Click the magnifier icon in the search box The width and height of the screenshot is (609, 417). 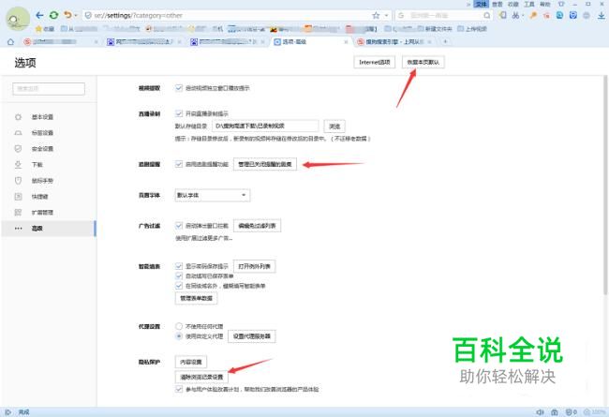coord(486,15)
